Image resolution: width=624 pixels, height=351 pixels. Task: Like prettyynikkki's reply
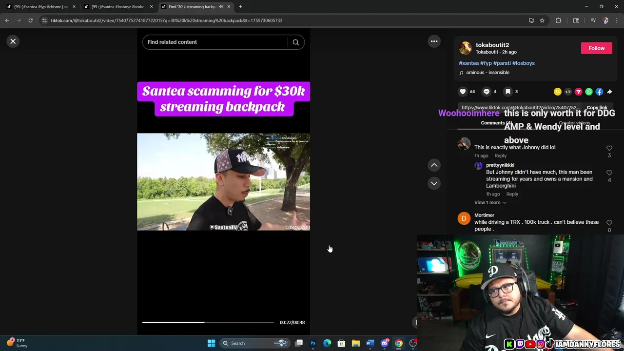point(609,173)
